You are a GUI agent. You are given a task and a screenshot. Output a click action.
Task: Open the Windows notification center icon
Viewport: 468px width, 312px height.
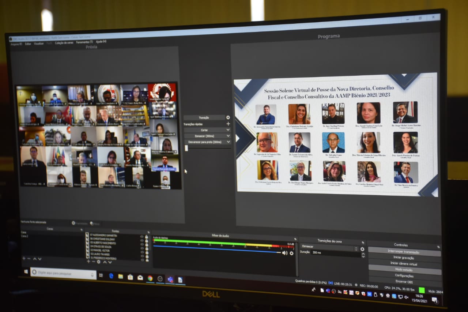pos(434,300)
